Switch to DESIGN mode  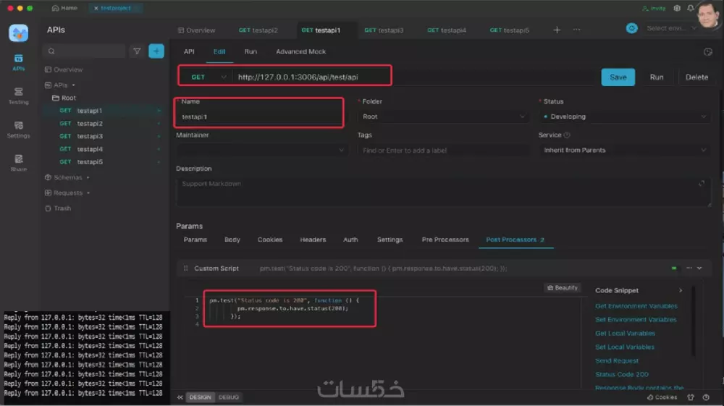click(x=200, y=397)
